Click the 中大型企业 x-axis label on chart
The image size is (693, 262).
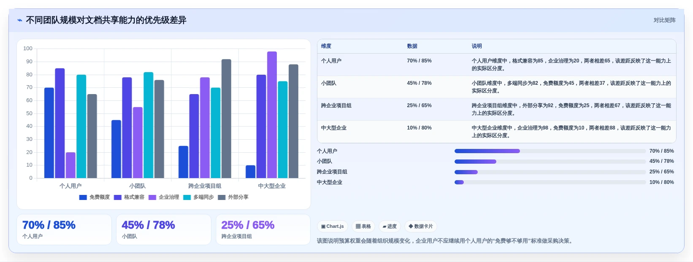coord(272,186)
